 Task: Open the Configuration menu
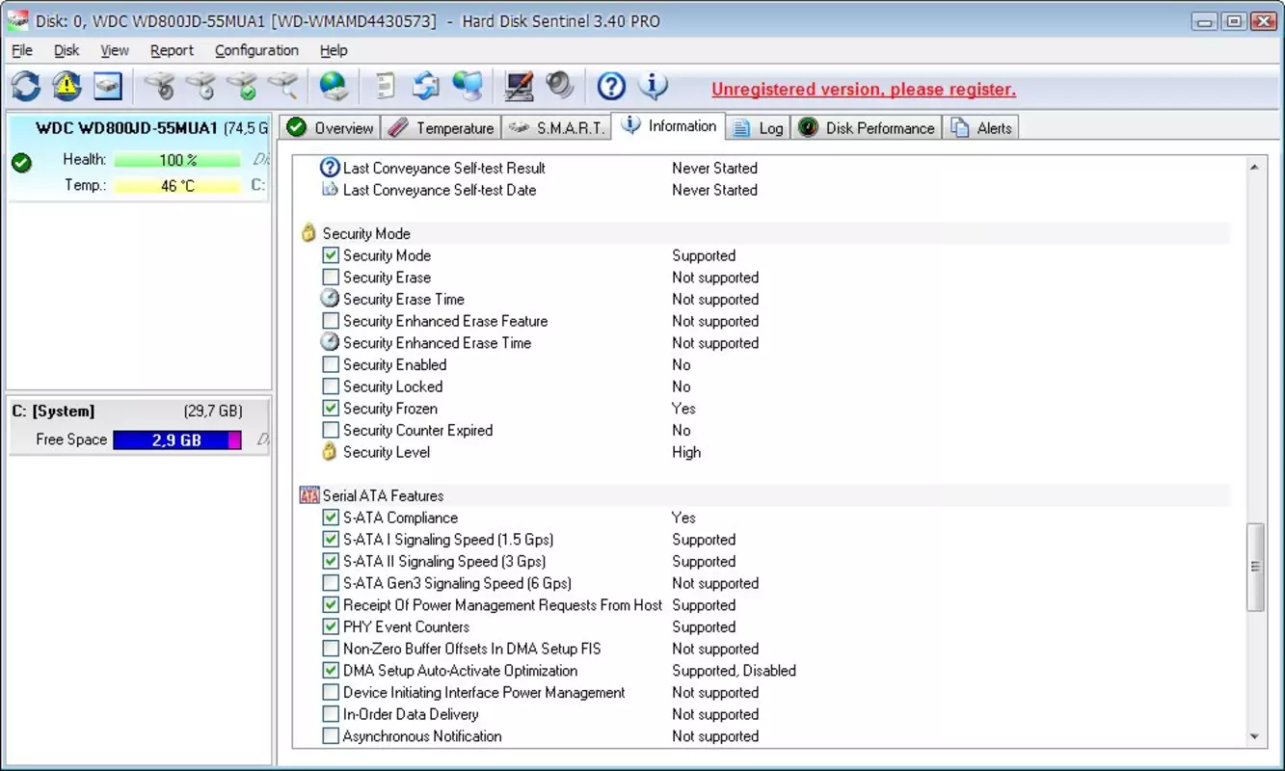[x=256, y=50]
